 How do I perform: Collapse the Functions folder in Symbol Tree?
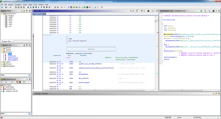(x=2, y=52)
